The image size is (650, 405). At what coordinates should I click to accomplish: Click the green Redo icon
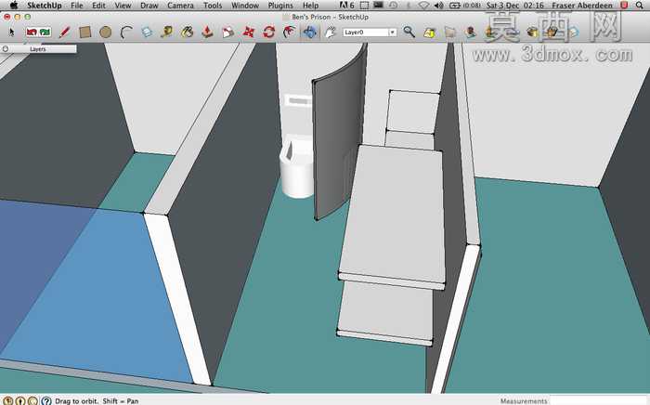coord(45,32)
